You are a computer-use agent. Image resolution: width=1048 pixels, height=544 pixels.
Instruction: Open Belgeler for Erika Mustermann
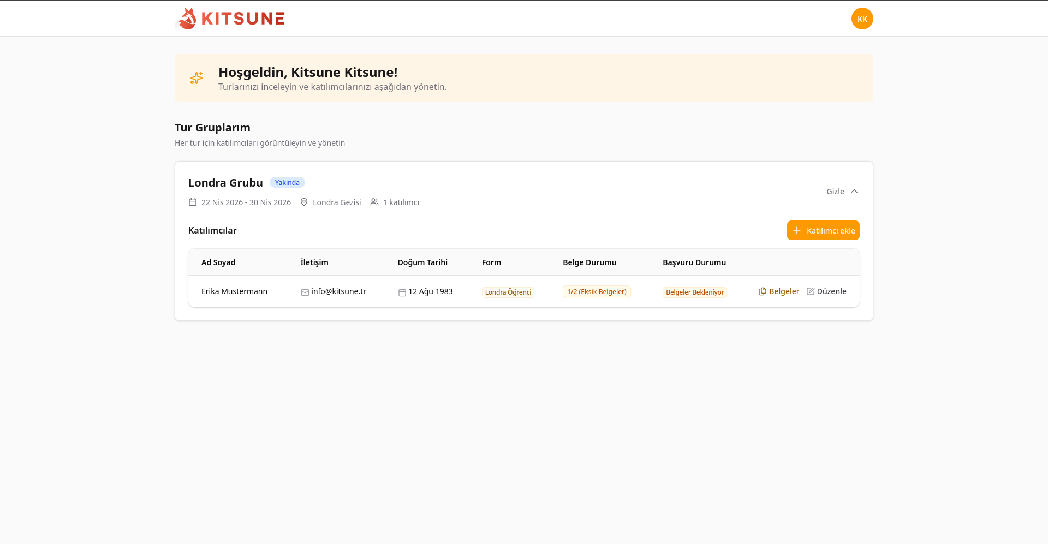(779, 291)
